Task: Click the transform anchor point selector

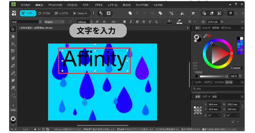Action: point(198,110)
